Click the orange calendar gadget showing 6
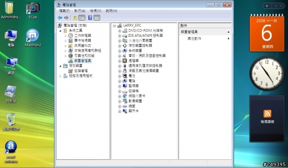 267,33
